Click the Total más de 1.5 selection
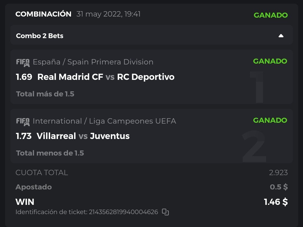This screenshot has height=227, width=303. 45,94
